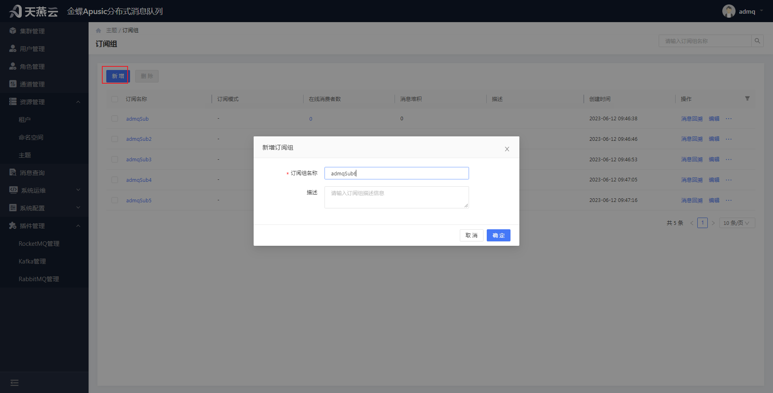This screenshot has width=773, height=393.
Task: Click 编辑 for admqSub row
Action: pyautogui.click(x=714, y=119)
